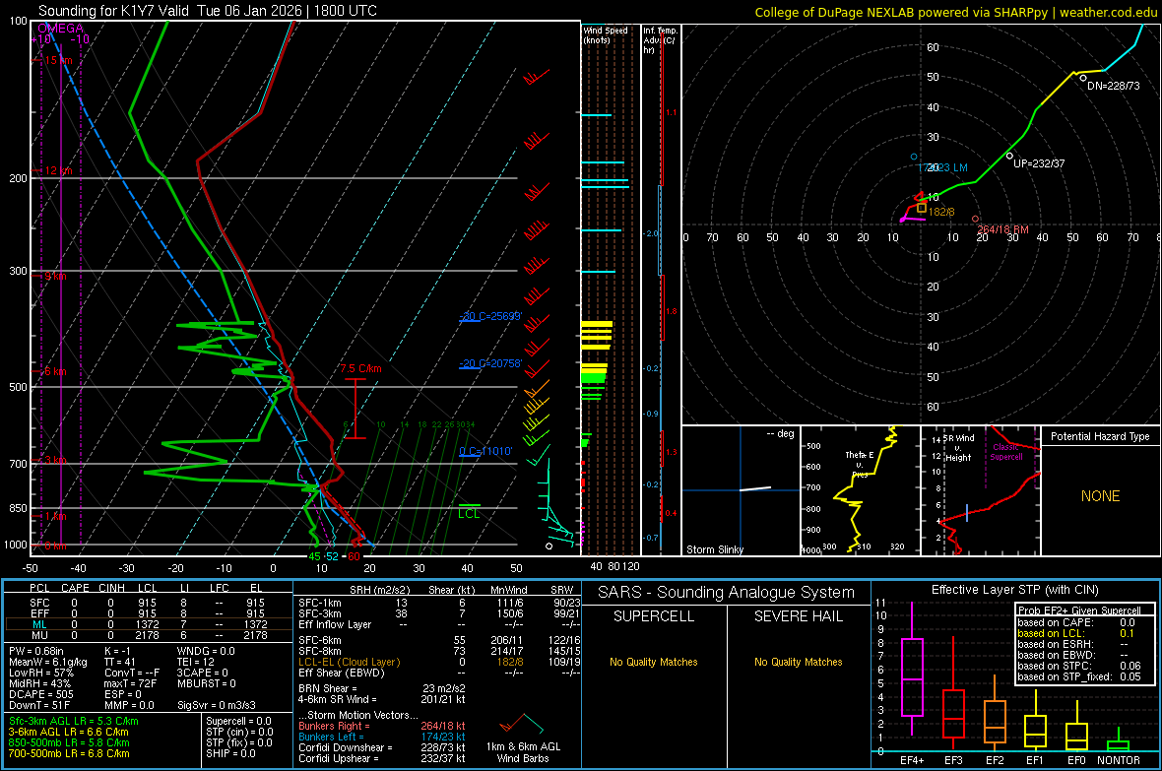Click the 'SHIP = 0.0' parameter
The image size is (1162, 771).
(x=230, y=753)
